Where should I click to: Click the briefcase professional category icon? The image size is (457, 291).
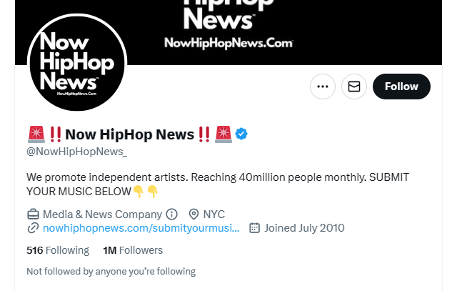tap(33, 214)
